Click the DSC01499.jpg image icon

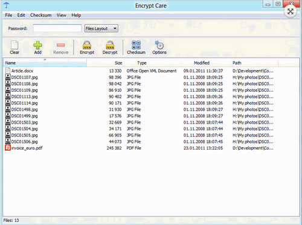click(8, 116)
